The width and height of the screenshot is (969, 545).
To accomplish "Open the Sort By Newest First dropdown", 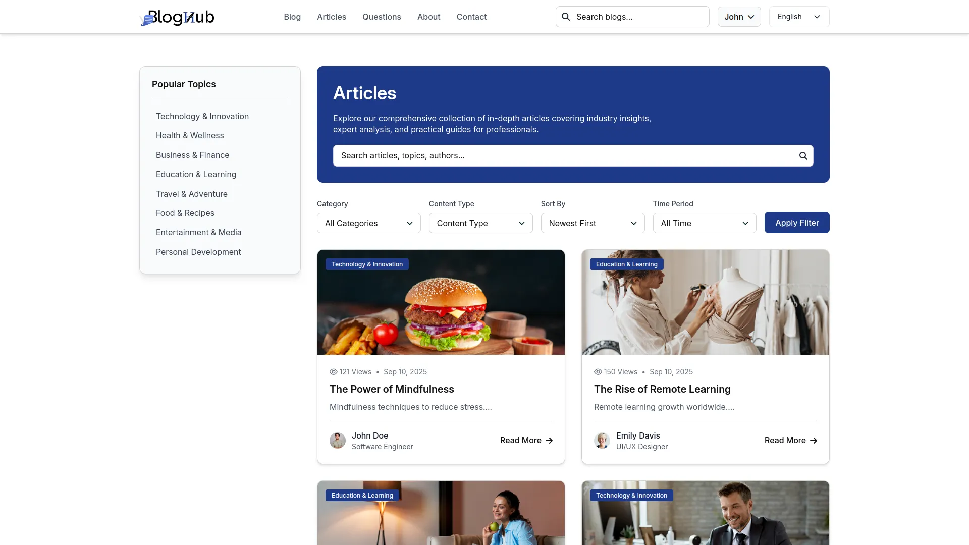I will 592,223.
